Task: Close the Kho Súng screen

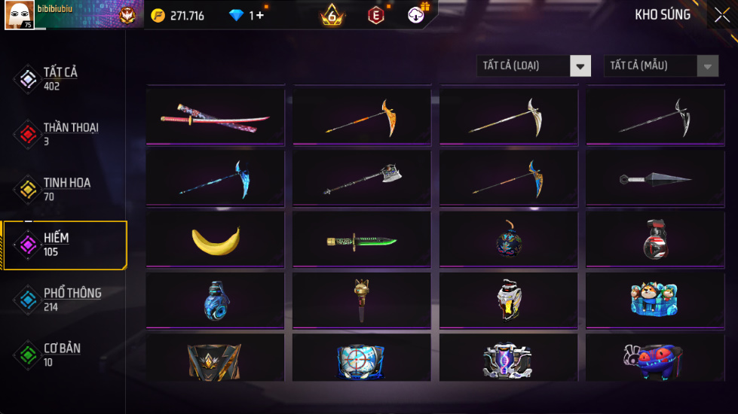Action: tap(722, 15)
